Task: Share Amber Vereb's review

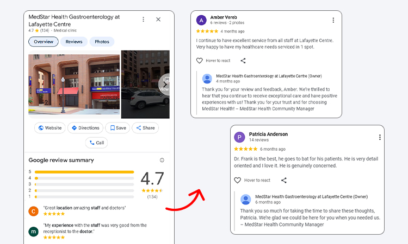Action: [243, 61]
